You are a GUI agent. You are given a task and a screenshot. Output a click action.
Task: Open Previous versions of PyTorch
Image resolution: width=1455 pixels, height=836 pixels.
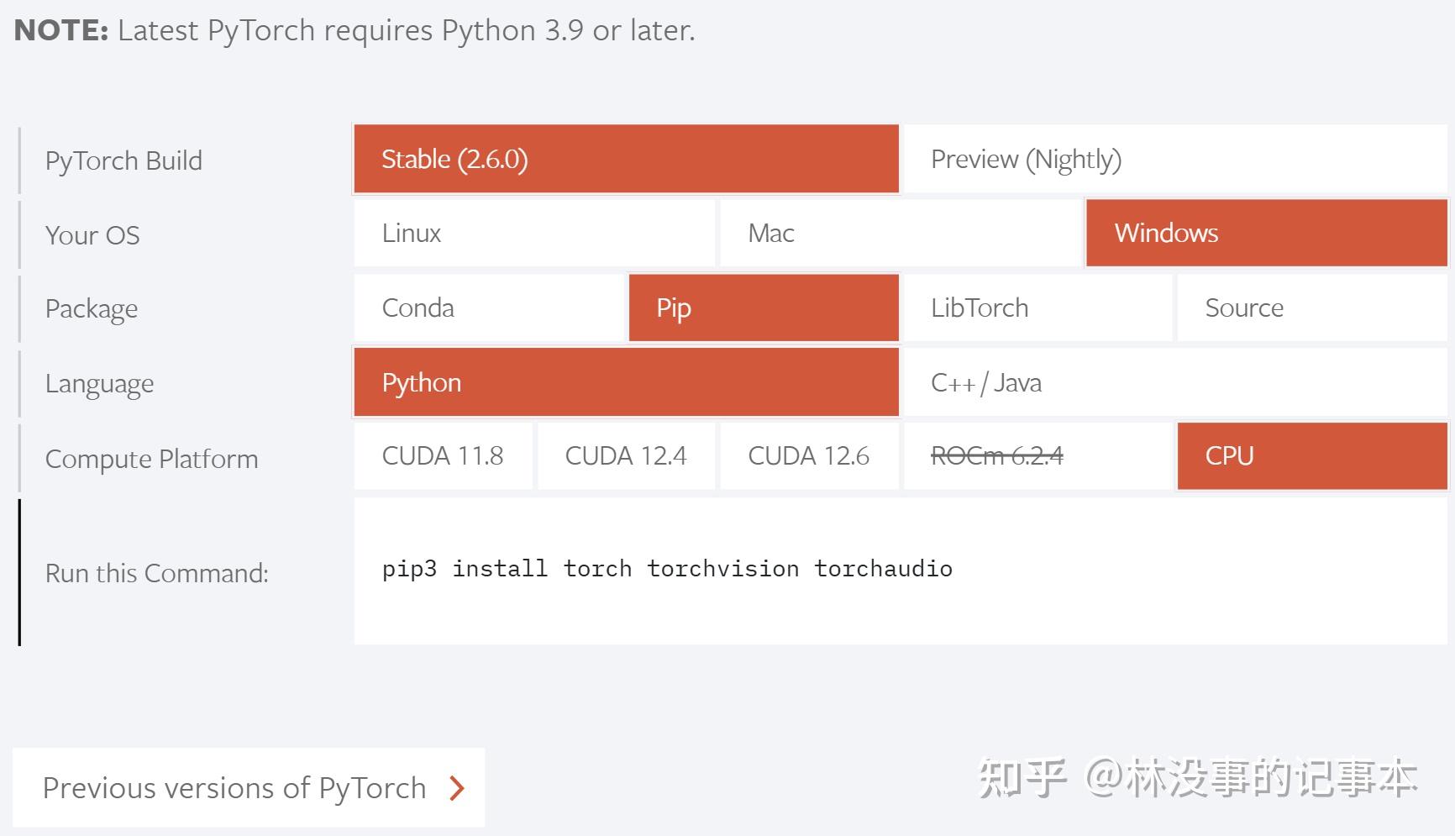coord(234,787)
